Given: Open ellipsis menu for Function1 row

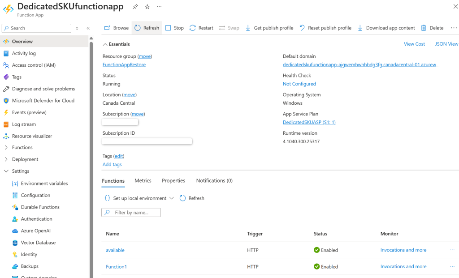Looking at the screenshot, I should click(x=452, y=267).
